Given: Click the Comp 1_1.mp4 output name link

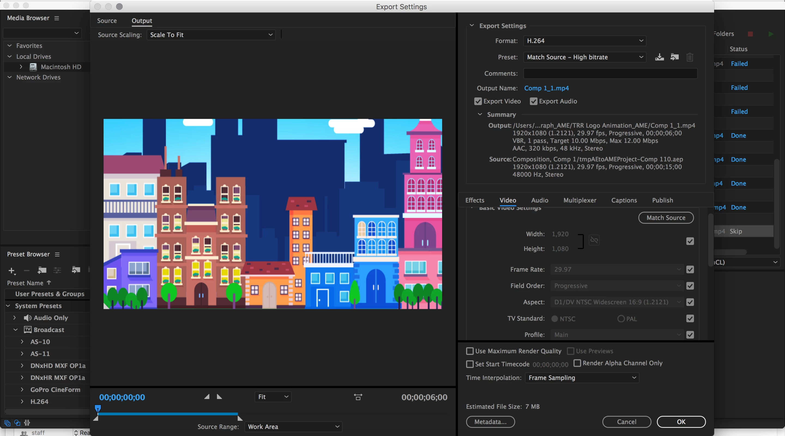Looking at the screenshot, I should [x=547, y=88].
